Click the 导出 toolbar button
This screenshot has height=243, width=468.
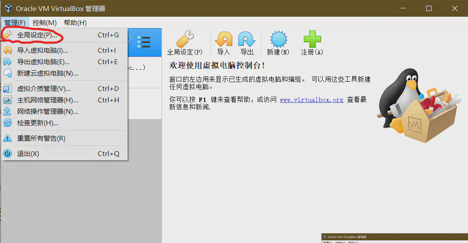click(247, 43)
